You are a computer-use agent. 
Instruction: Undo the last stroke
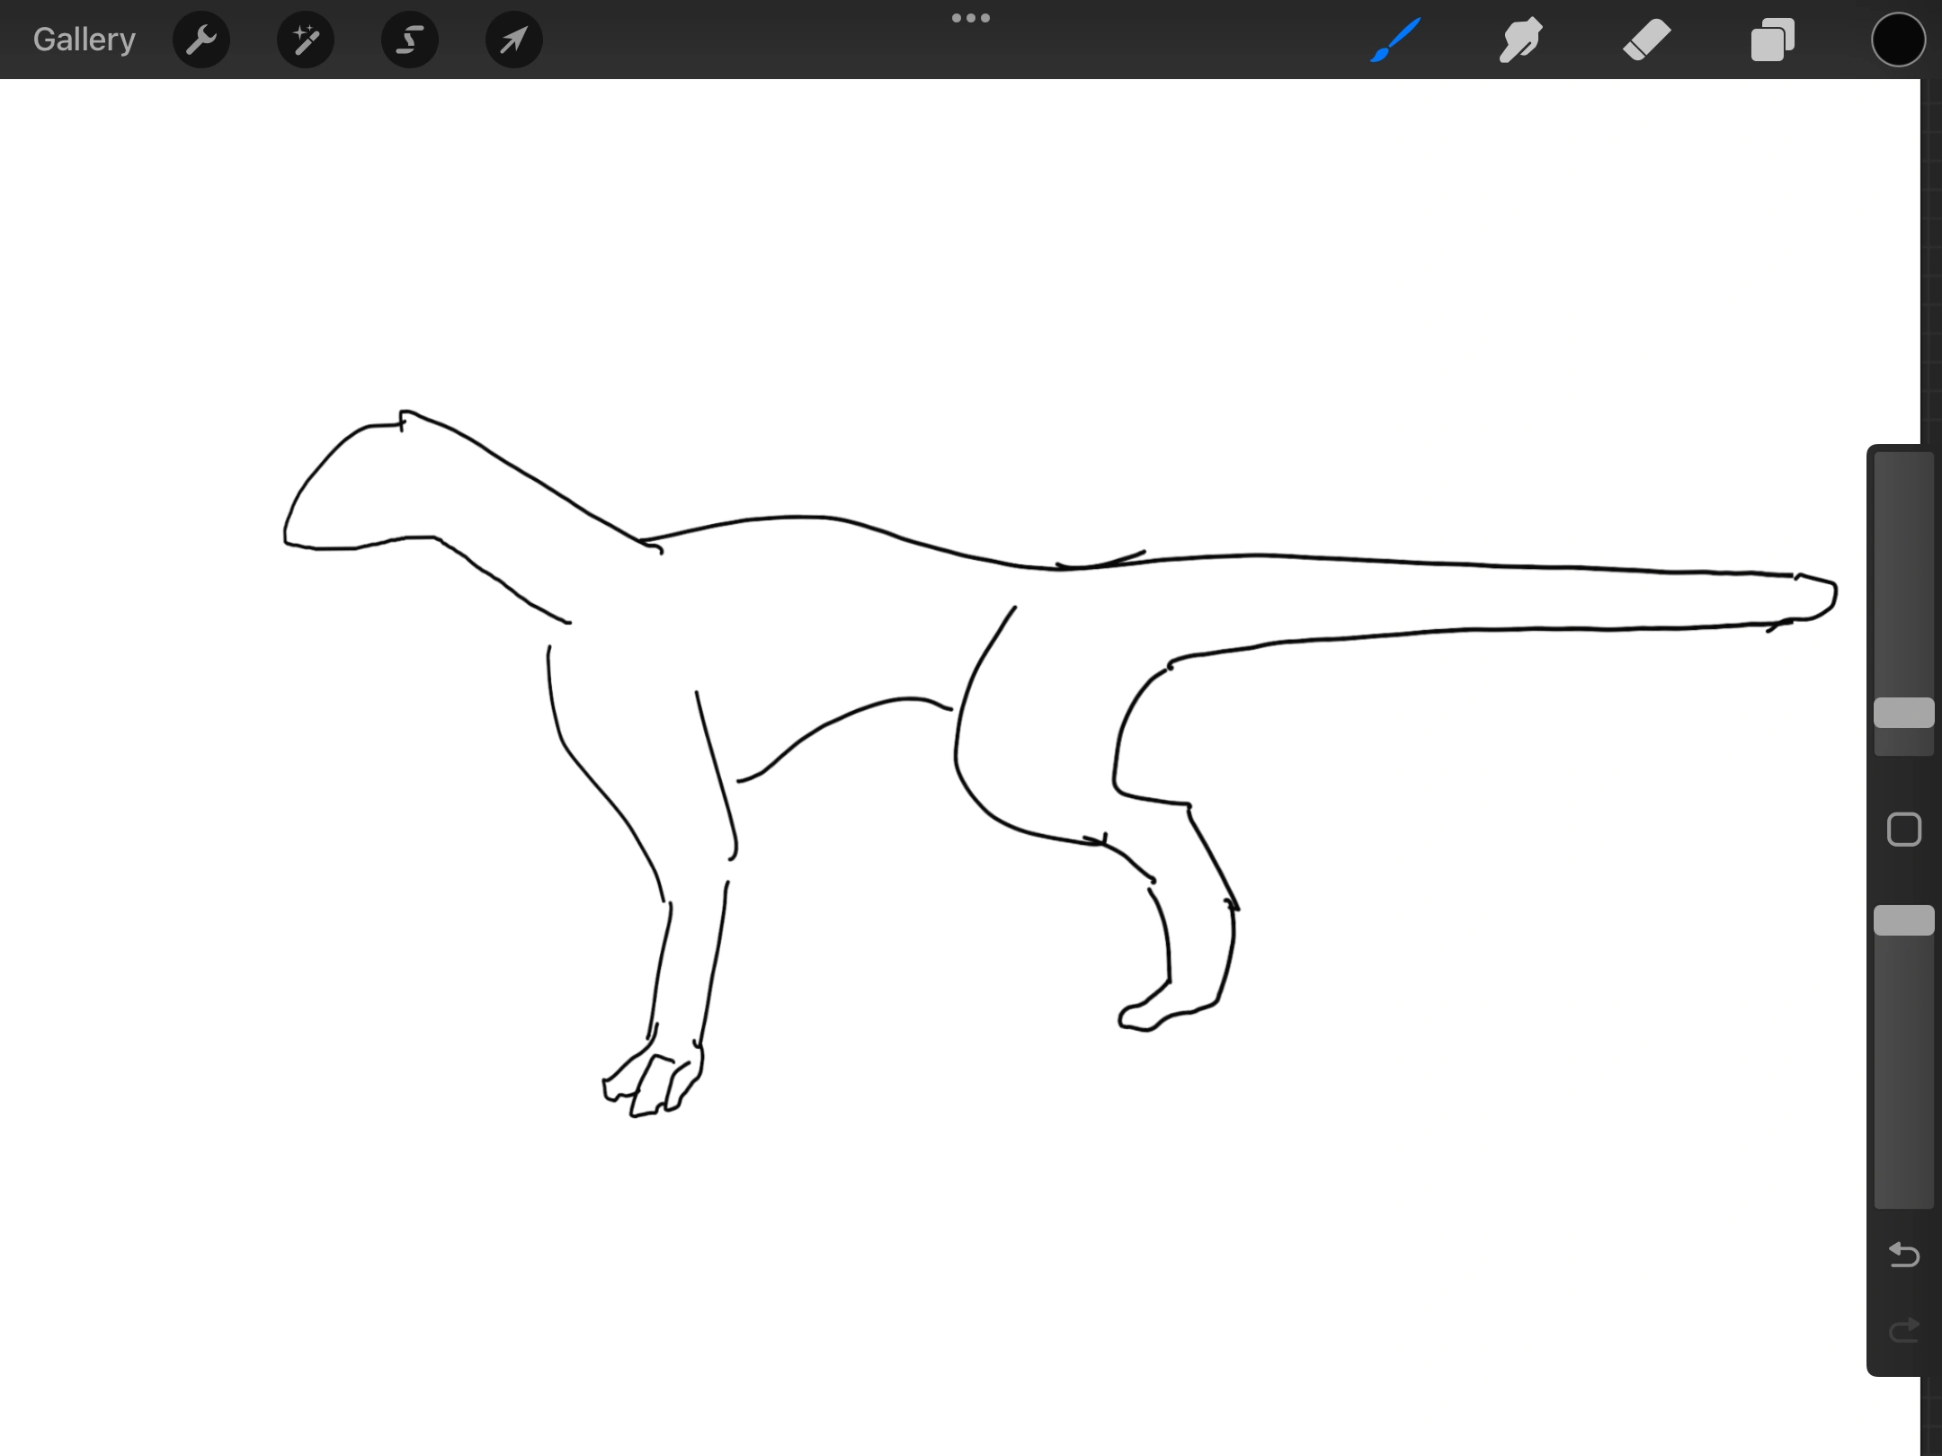pos(1903,1254)
